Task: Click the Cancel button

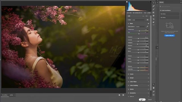Action: point(150,99)
